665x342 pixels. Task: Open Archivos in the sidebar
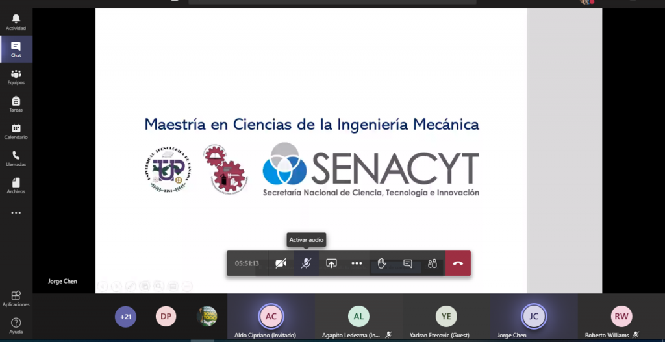pyautogui.click(x=16, y=186)
